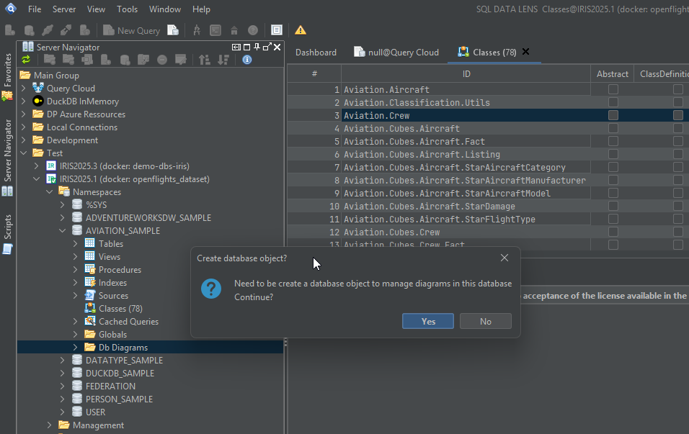This screenshot has width=689, height=434.
Task: Click the pin icon in Server Navigator header
Action: [x=257, y=47]
